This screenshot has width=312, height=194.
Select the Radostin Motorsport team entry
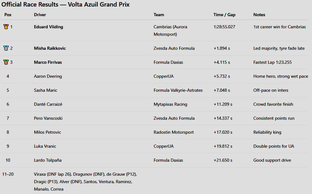[174, 132]
